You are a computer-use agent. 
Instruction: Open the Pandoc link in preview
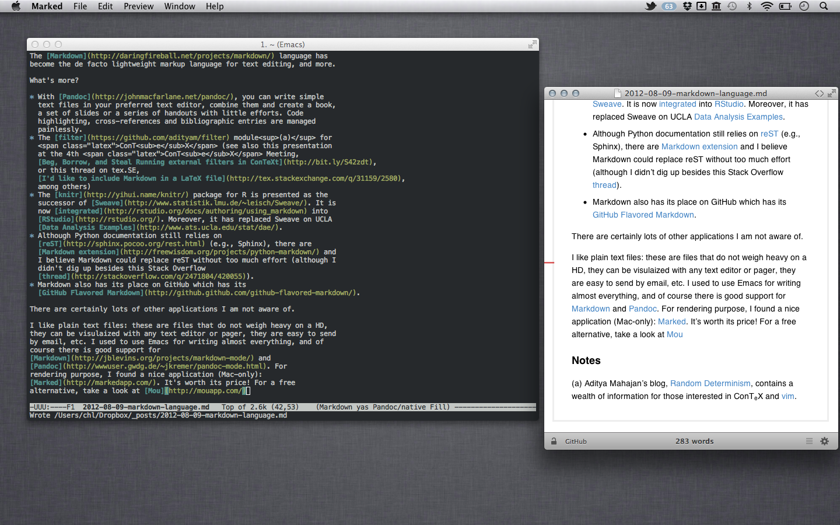click(x=643, y=309)
